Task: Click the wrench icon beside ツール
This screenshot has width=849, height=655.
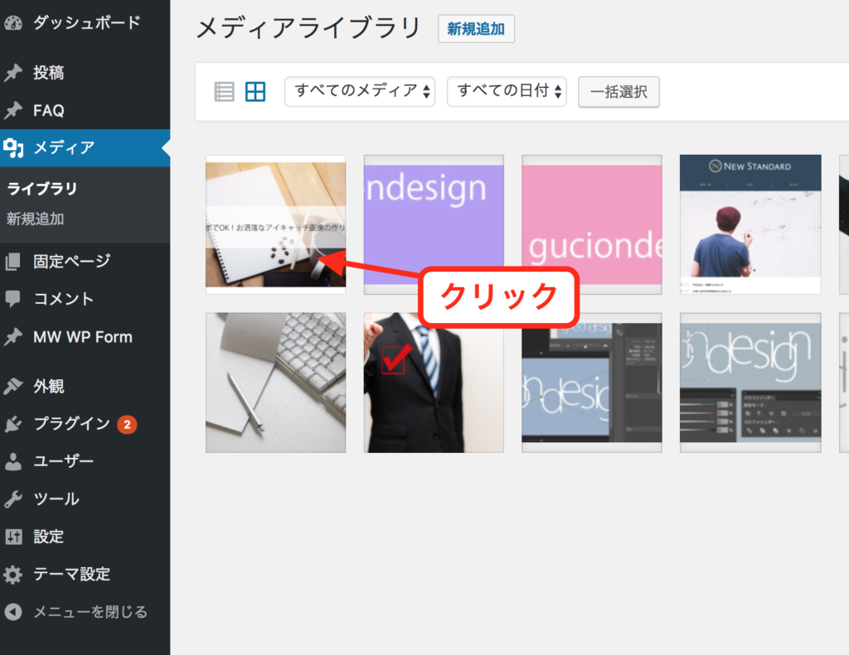Action: tap(13, 499)
